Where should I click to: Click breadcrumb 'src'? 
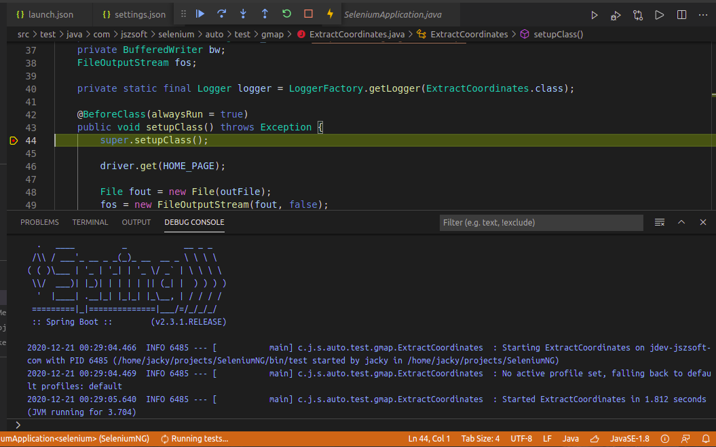coord(23,34)
